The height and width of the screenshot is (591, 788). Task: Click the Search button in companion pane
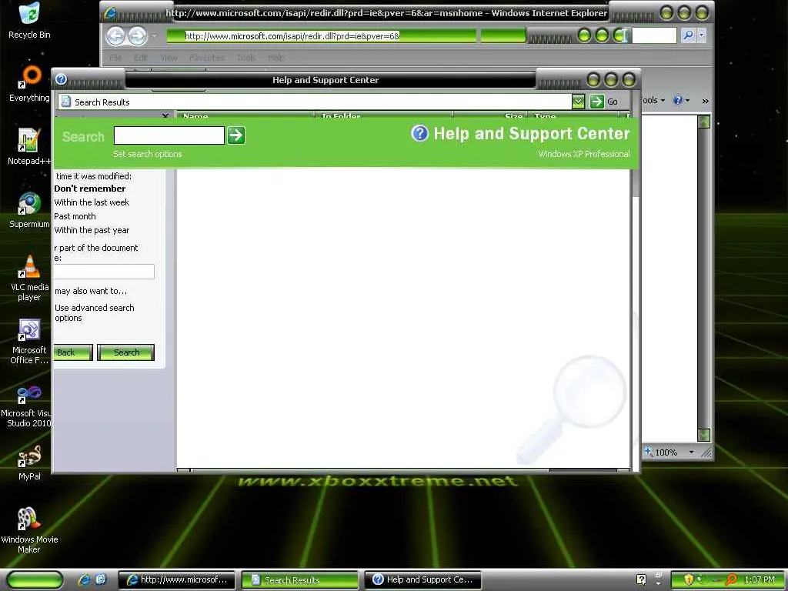(x=125, y=352)
